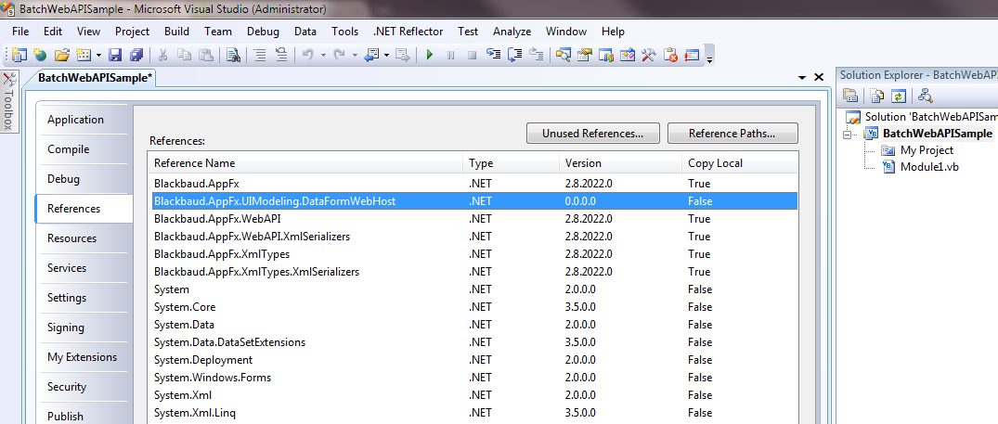The image size is (998, 424).
Task: Open the active documents list dropdown
Action: click(x=802, y=79)
